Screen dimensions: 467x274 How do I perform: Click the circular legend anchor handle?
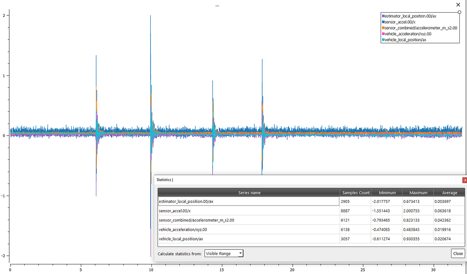coord(459,12)
